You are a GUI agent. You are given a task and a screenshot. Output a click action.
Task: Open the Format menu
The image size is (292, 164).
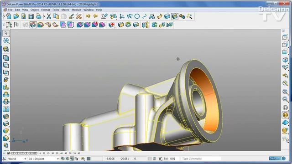click(x=46, y=10)
